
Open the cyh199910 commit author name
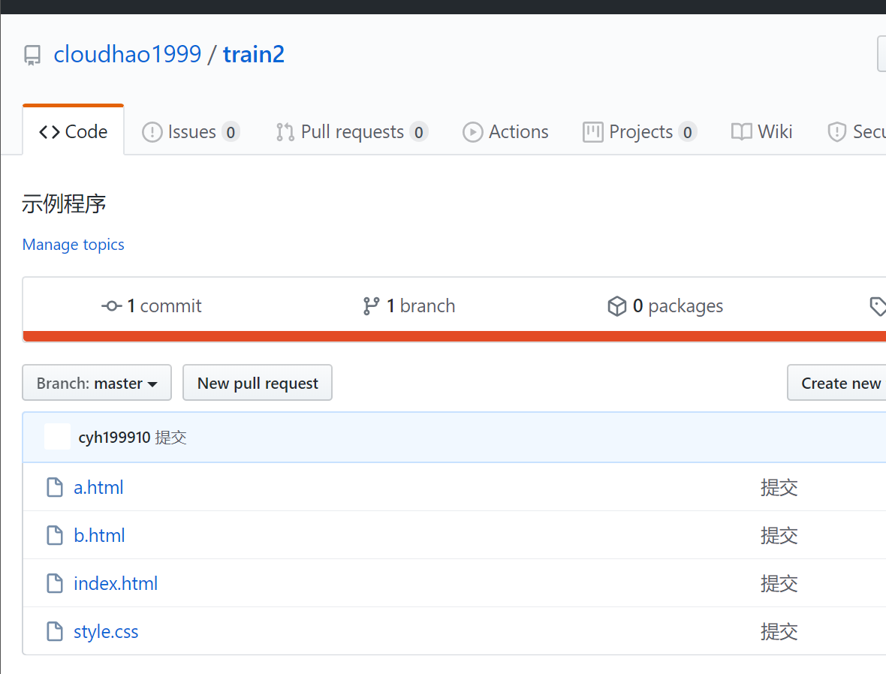click(x=114, y=438)
